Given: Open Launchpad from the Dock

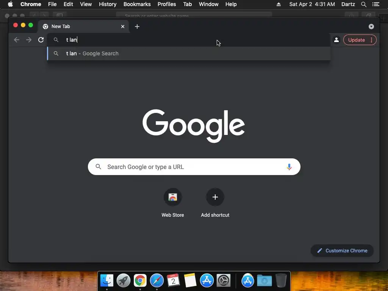Looking at the screenshot, I should click(x=124, y=281).
